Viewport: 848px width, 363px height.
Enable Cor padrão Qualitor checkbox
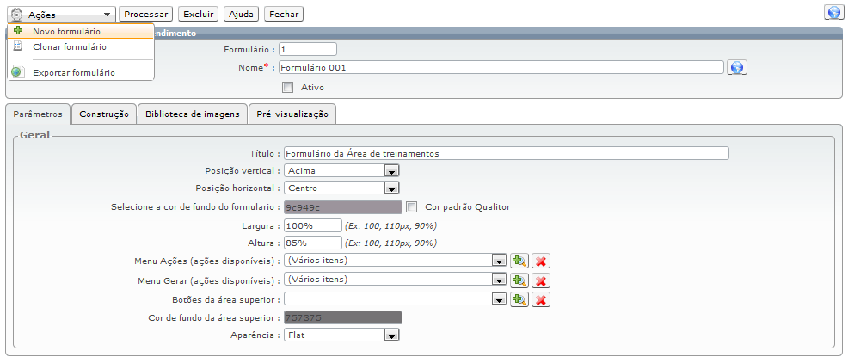tap(412, 206)
